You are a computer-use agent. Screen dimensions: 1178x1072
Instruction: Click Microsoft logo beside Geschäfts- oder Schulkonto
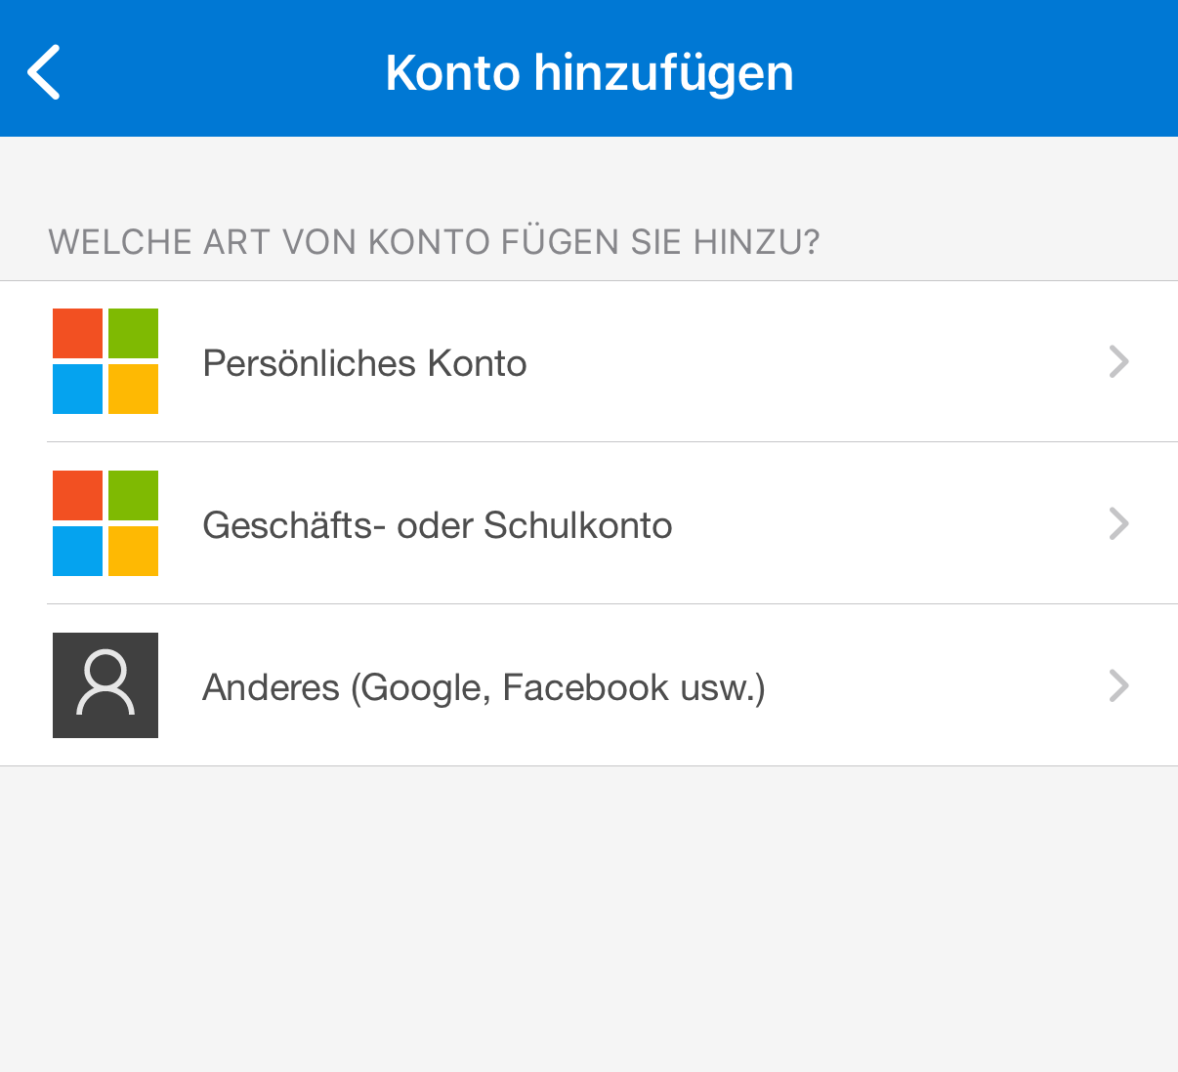coord(105,523)
